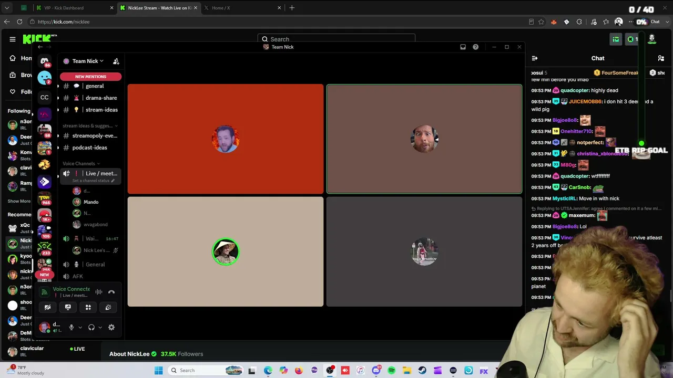Open Kick hamburger sidebar menu

[x=13, y=39]
